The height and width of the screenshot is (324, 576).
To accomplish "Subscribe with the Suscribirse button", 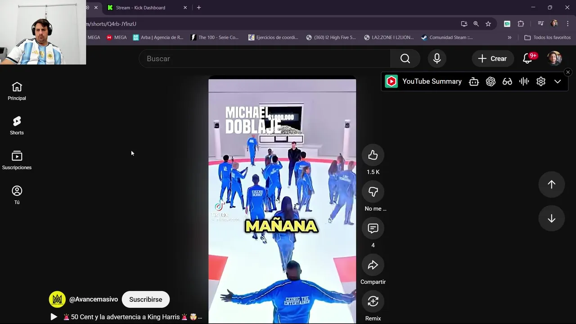I will point(146,299).
